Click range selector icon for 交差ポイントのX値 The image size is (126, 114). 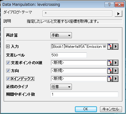tap(110, 63)
